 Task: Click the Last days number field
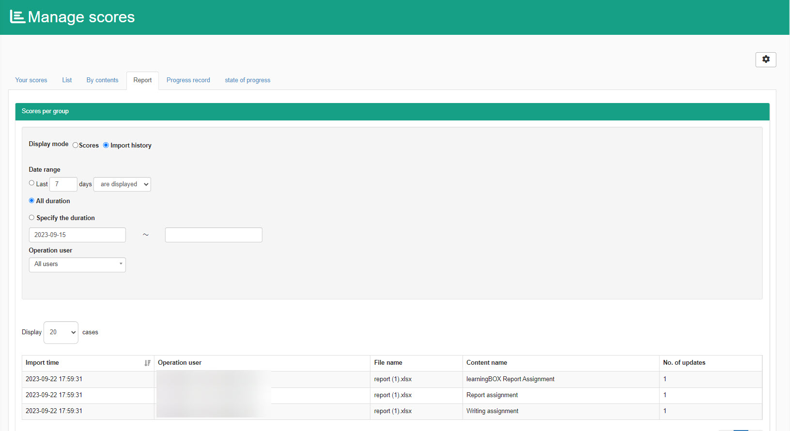pos(63,184)
